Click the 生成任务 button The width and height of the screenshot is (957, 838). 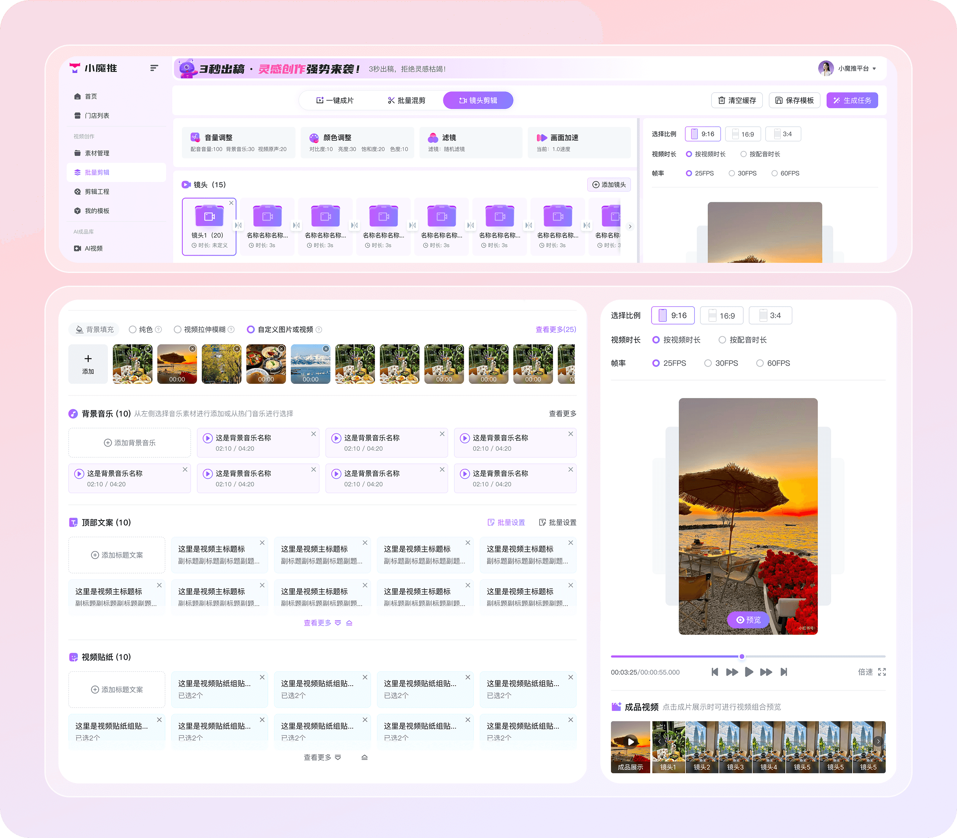click(852, 101)
